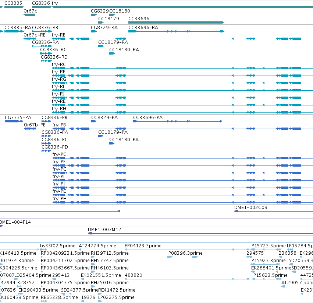Select the CG18179-RA transcript label

coord(113,42)
